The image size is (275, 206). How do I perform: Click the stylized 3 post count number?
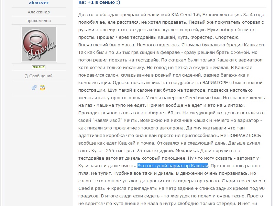(26, 76)
